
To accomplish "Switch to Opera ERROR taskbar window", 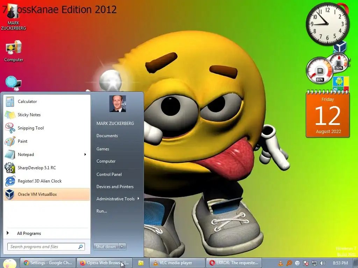I will pos(234,263).
